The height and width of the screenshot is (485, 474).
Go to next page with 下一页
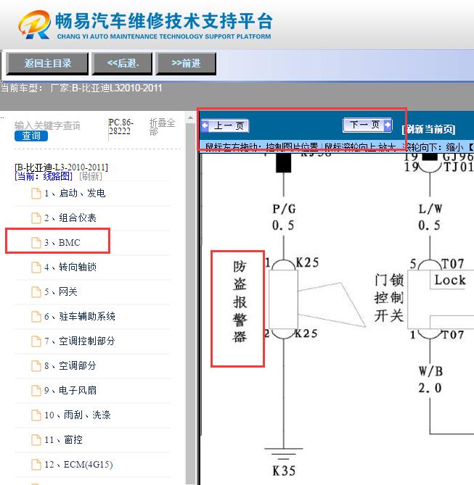[367, 125]
